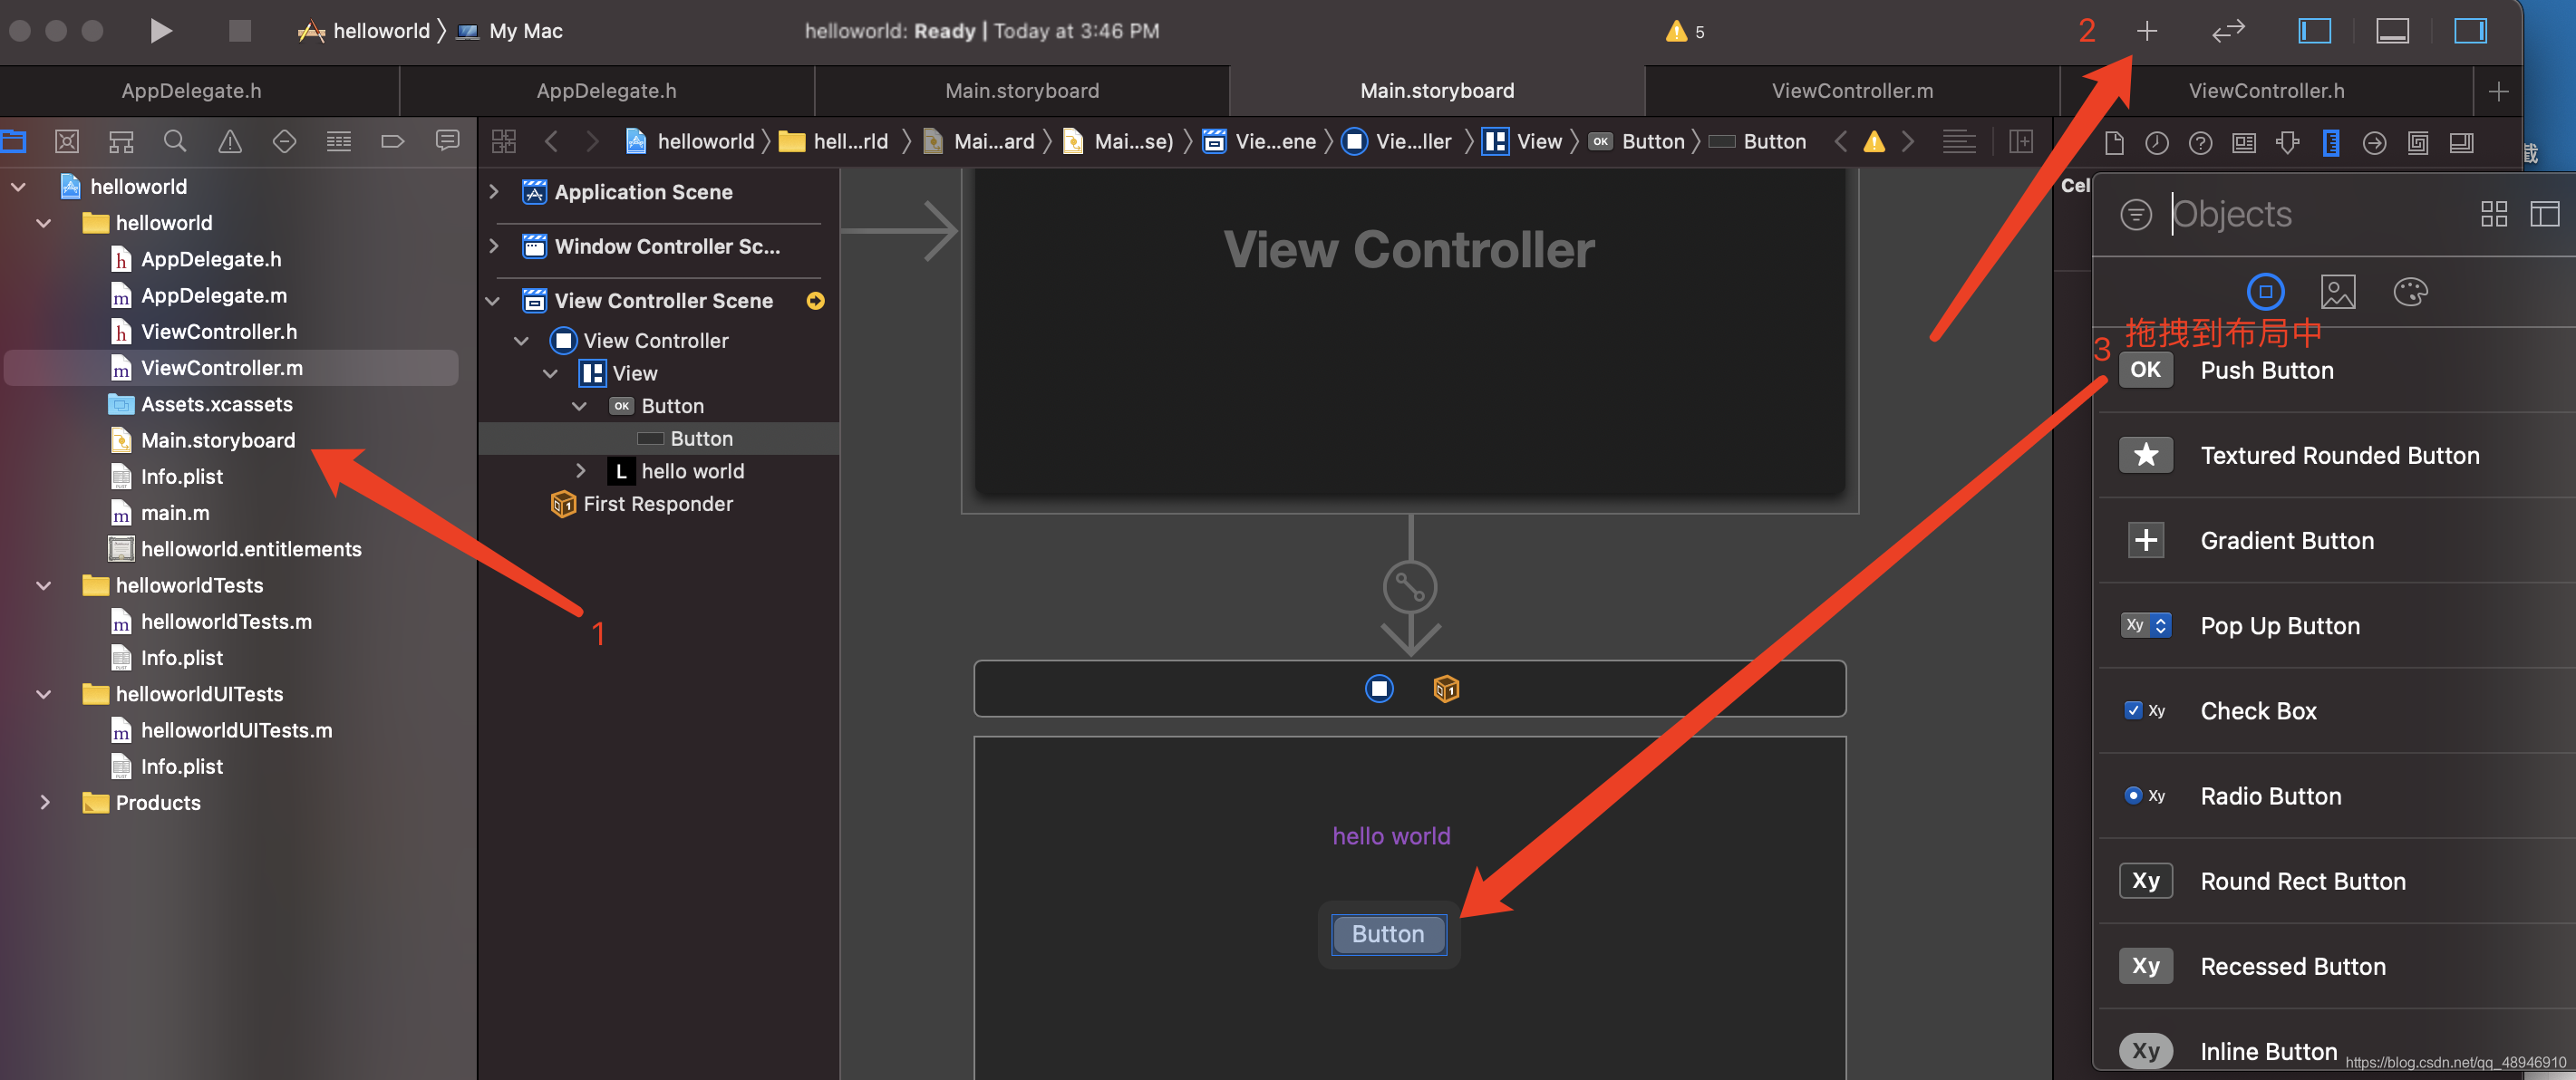Collapse the helloworldUITests folder

click(x=44, y=694)
